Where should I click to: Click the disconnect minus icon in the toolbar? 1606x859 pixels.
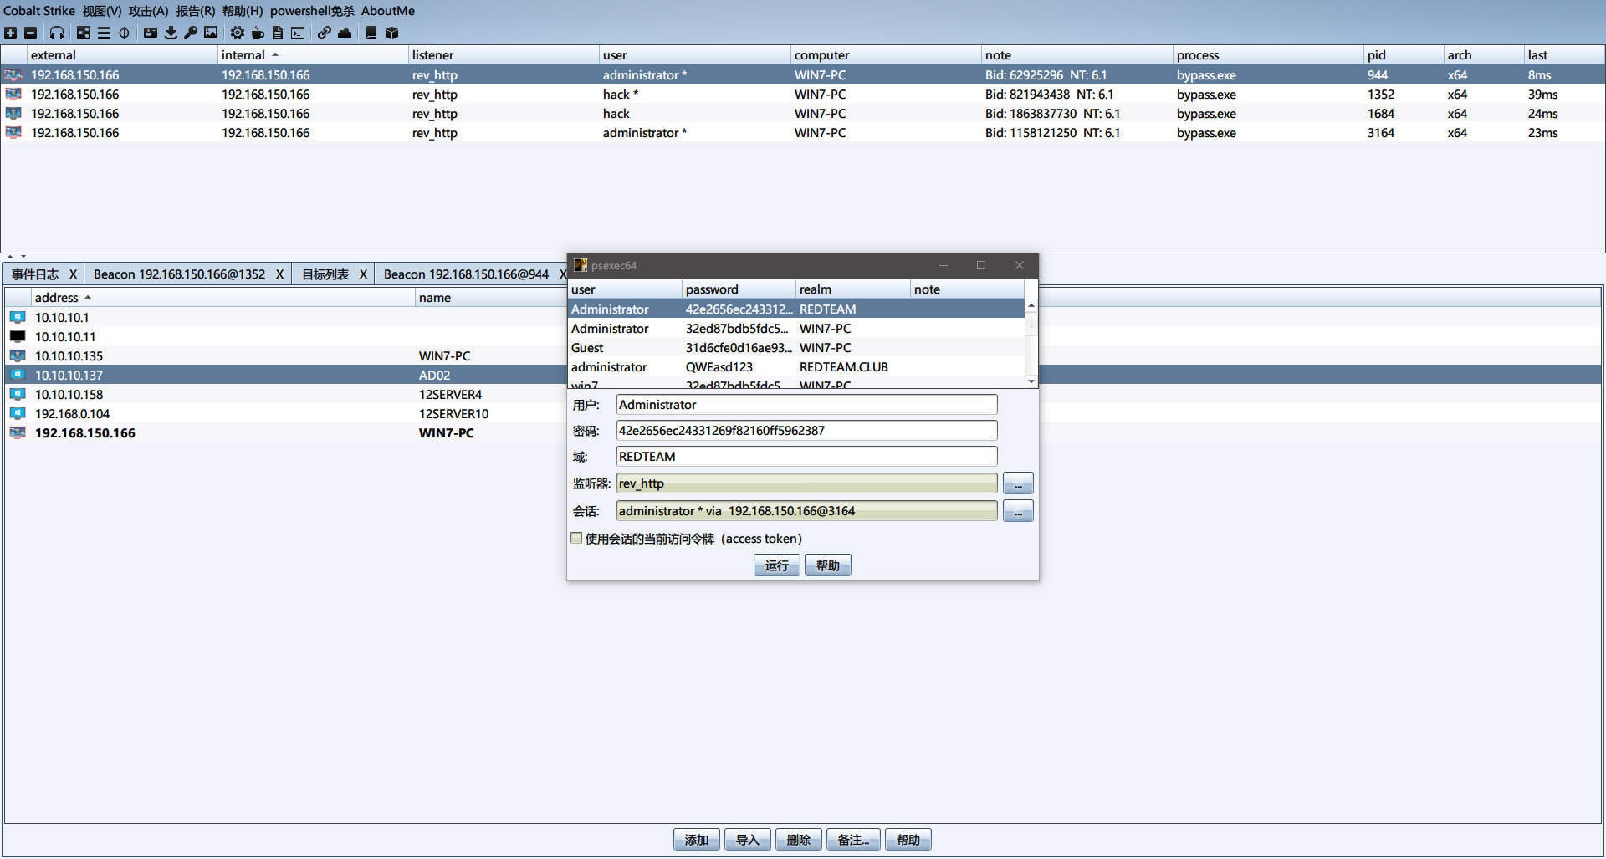click(x=30, y=33)
